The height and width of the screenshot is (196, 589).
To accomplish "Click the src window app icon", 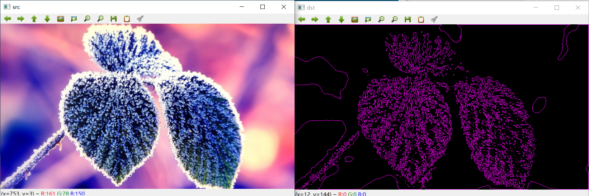I will click(7, 7).
